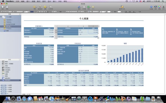Click the Tables toolbar icon
The width and height of the screenshot is (166, 103).
pos(35,7)
